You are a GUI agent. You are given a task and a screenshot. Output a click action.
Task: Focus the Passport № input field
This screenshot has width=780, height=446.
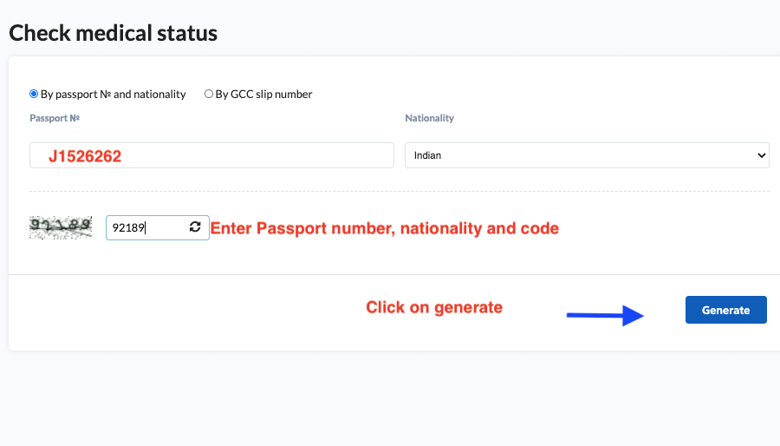click(x=260, y=155)
